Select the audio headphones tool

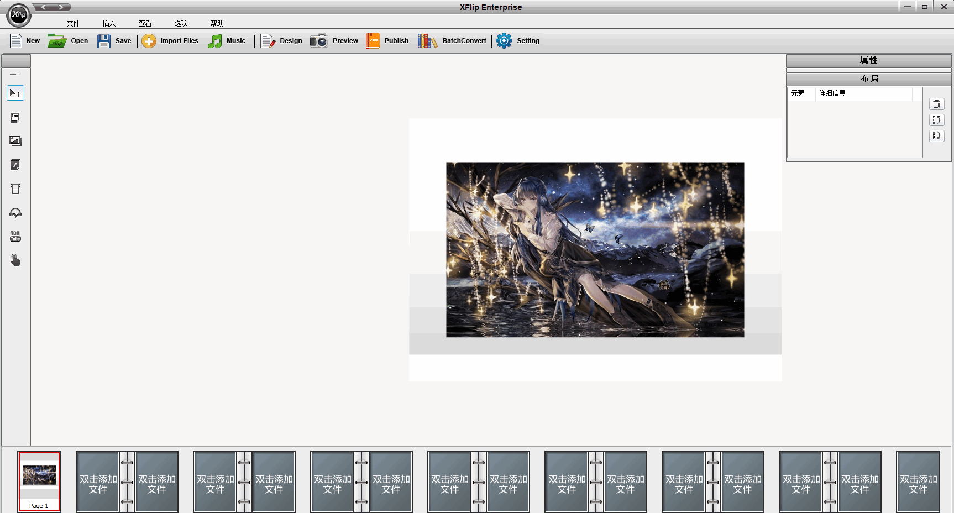[x=15, y=213]
